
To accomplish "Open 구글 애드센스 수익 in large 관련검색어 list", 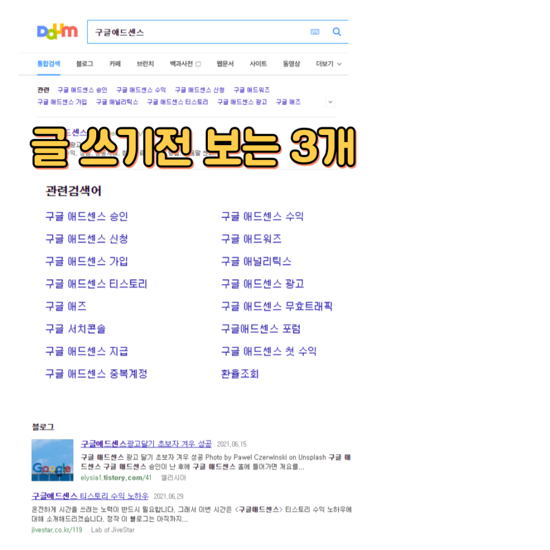I will coord(262,216).
